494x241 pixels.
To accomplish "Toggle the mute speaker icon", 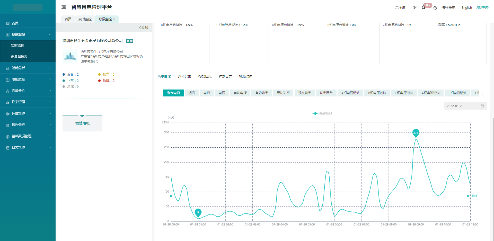I will [x=414, y=7].
